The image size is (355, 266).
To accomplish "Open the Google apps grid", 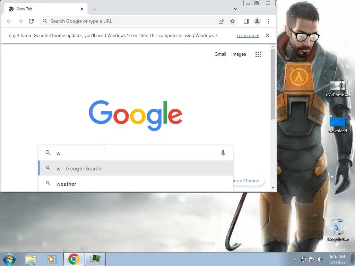I will click(x=258, y=54).
